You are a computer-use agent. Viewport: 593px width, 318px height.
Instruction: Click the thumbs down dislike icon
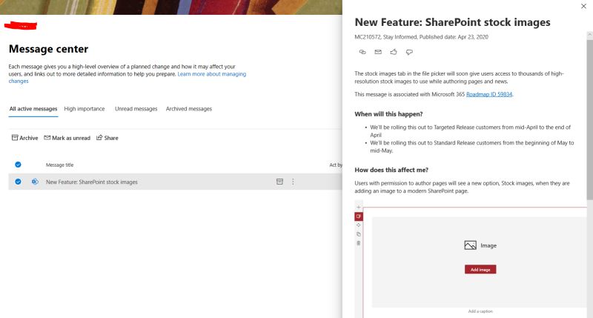point(409,52)
